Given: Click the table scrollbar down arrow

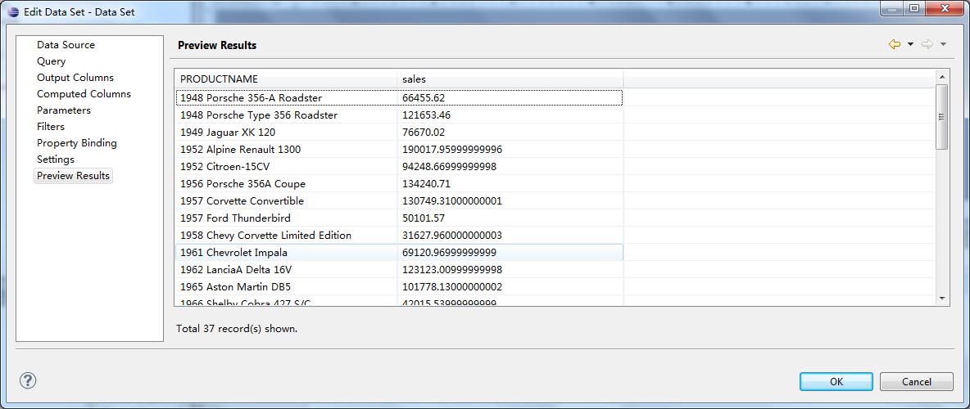Looking at the screenshot, I should click(x=941, y=298).
